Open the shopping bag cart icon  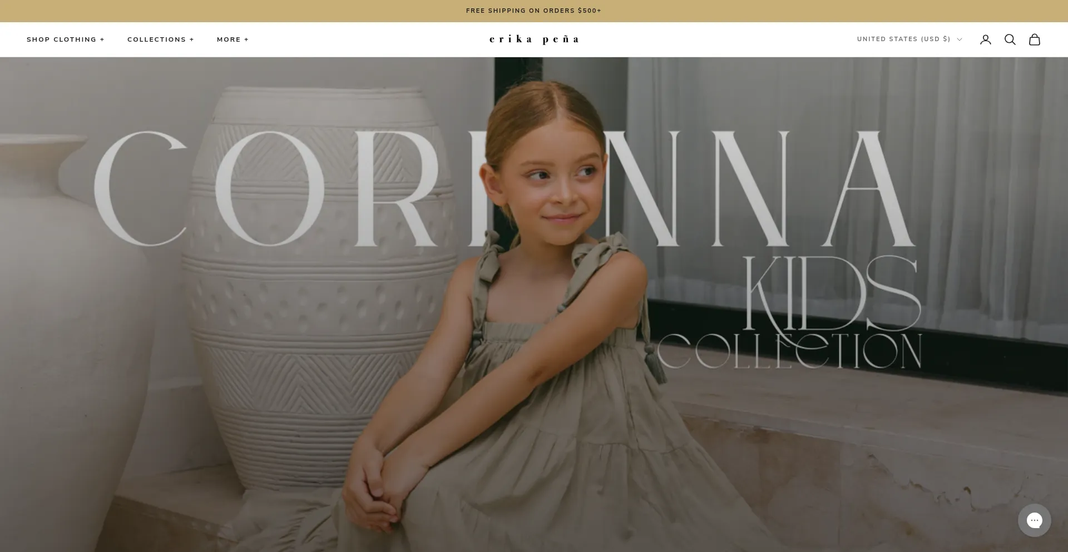(1034, 39)
